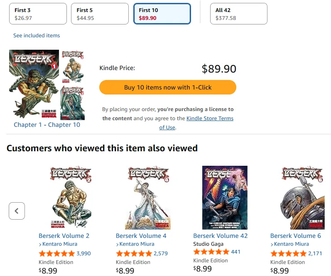
Task: Open the Chapter 1 - Chapter 10 link
Action: (47, 125)
